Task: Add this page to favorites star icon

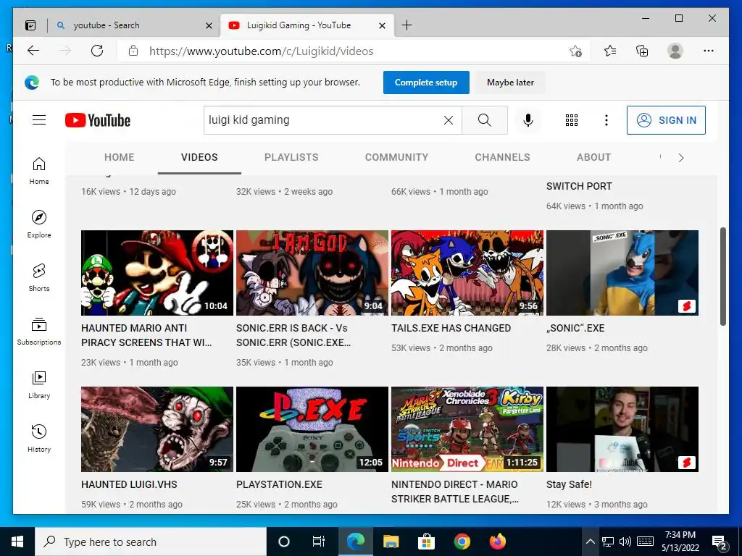Action: click(575, 51)
